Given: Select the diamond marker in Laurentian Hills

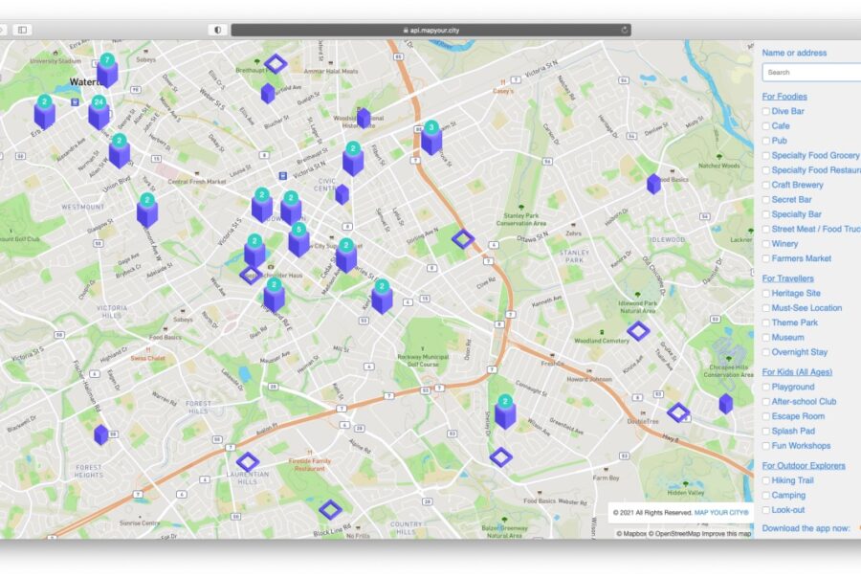Looking at the screenshot, I should (x=248, y=461).
